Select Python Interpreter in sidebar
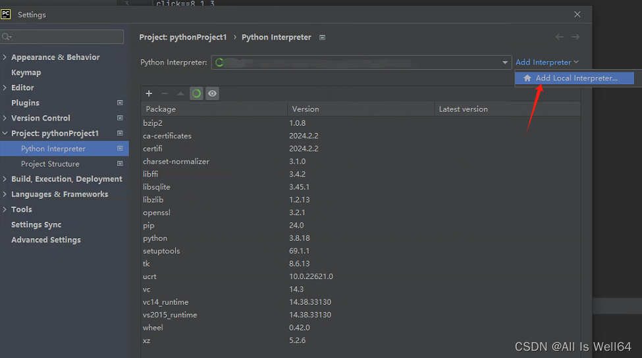This screenshot has width=642, height=358. (x=65, y=149)
